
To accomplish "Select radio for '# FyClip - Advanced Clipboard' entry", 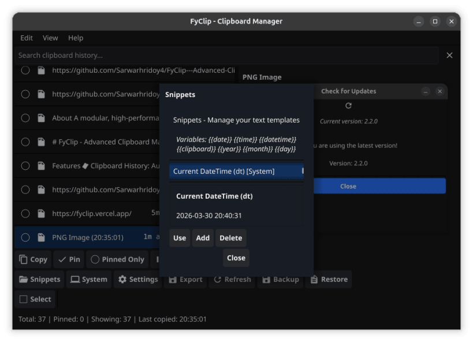I will pyautogui.click(x=25, y=142).
